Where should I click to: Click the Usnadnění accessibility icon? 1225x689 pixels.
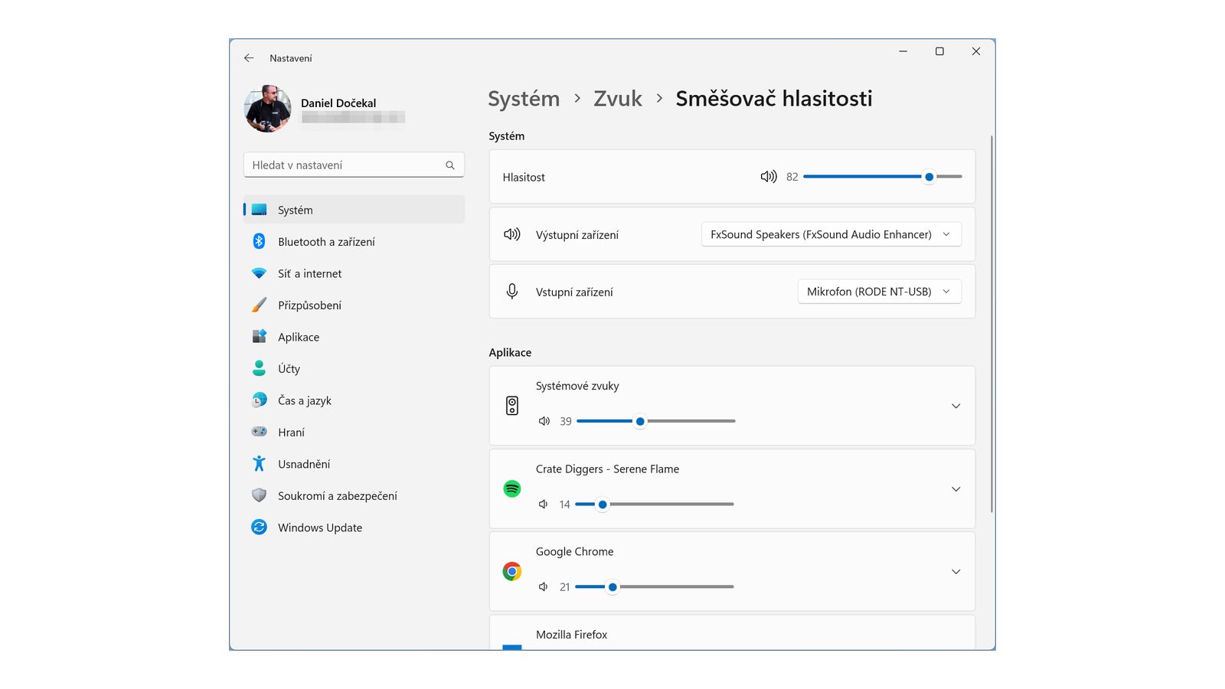[259, 464]
